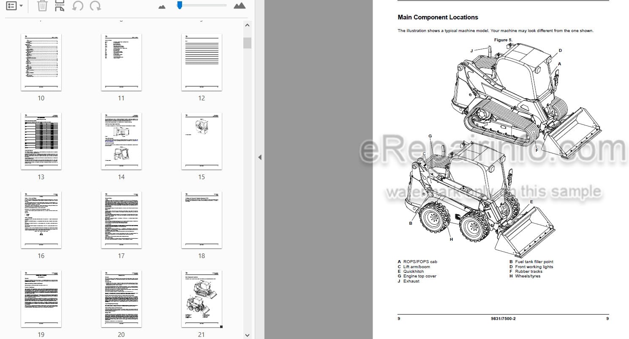Click legend entry 'Rubber tracks'

[x=528, y=272]
